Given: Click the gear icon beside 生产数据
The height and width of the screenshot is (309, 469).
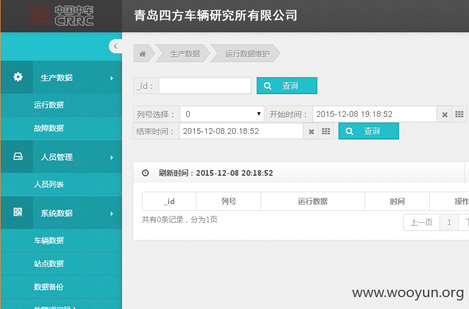Looking at the screenshot, I should tap(18, 77).
